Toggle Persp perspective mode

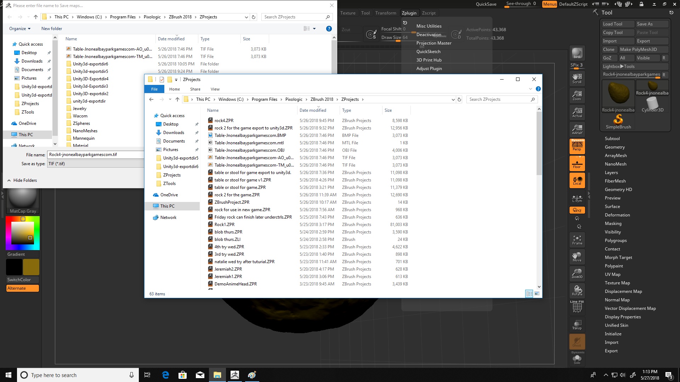pos(577,146)
